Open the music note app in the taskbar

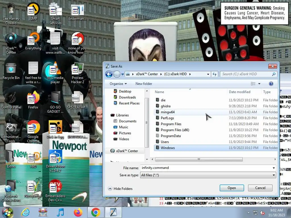[x=61, y=212]
